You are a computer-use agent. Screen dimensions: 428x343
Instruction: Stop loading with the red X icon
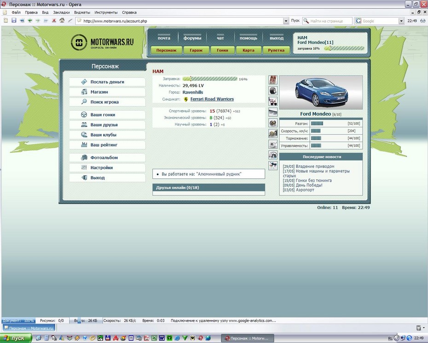pos(54,20)
